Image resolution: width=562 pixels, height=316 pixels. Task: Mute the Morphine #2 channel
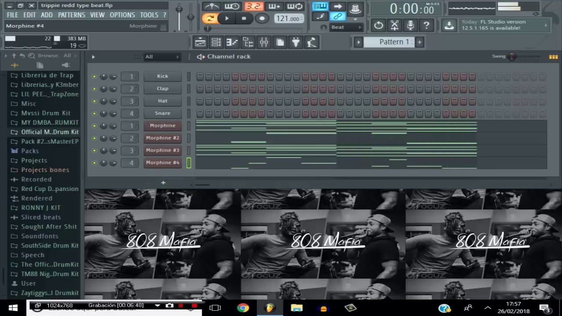(x=94, y=138)
